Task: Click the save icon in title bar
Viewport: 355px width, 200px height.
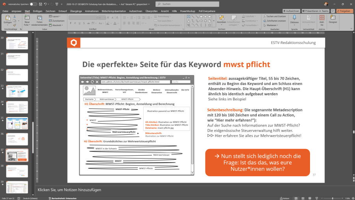Action: coord(40,4)
